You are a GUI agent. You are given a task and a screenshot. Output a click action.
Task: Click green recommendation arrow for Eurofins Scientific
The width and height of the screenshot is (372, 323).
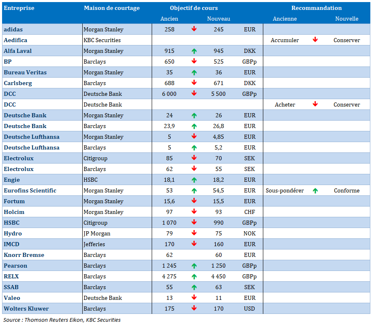315,191
